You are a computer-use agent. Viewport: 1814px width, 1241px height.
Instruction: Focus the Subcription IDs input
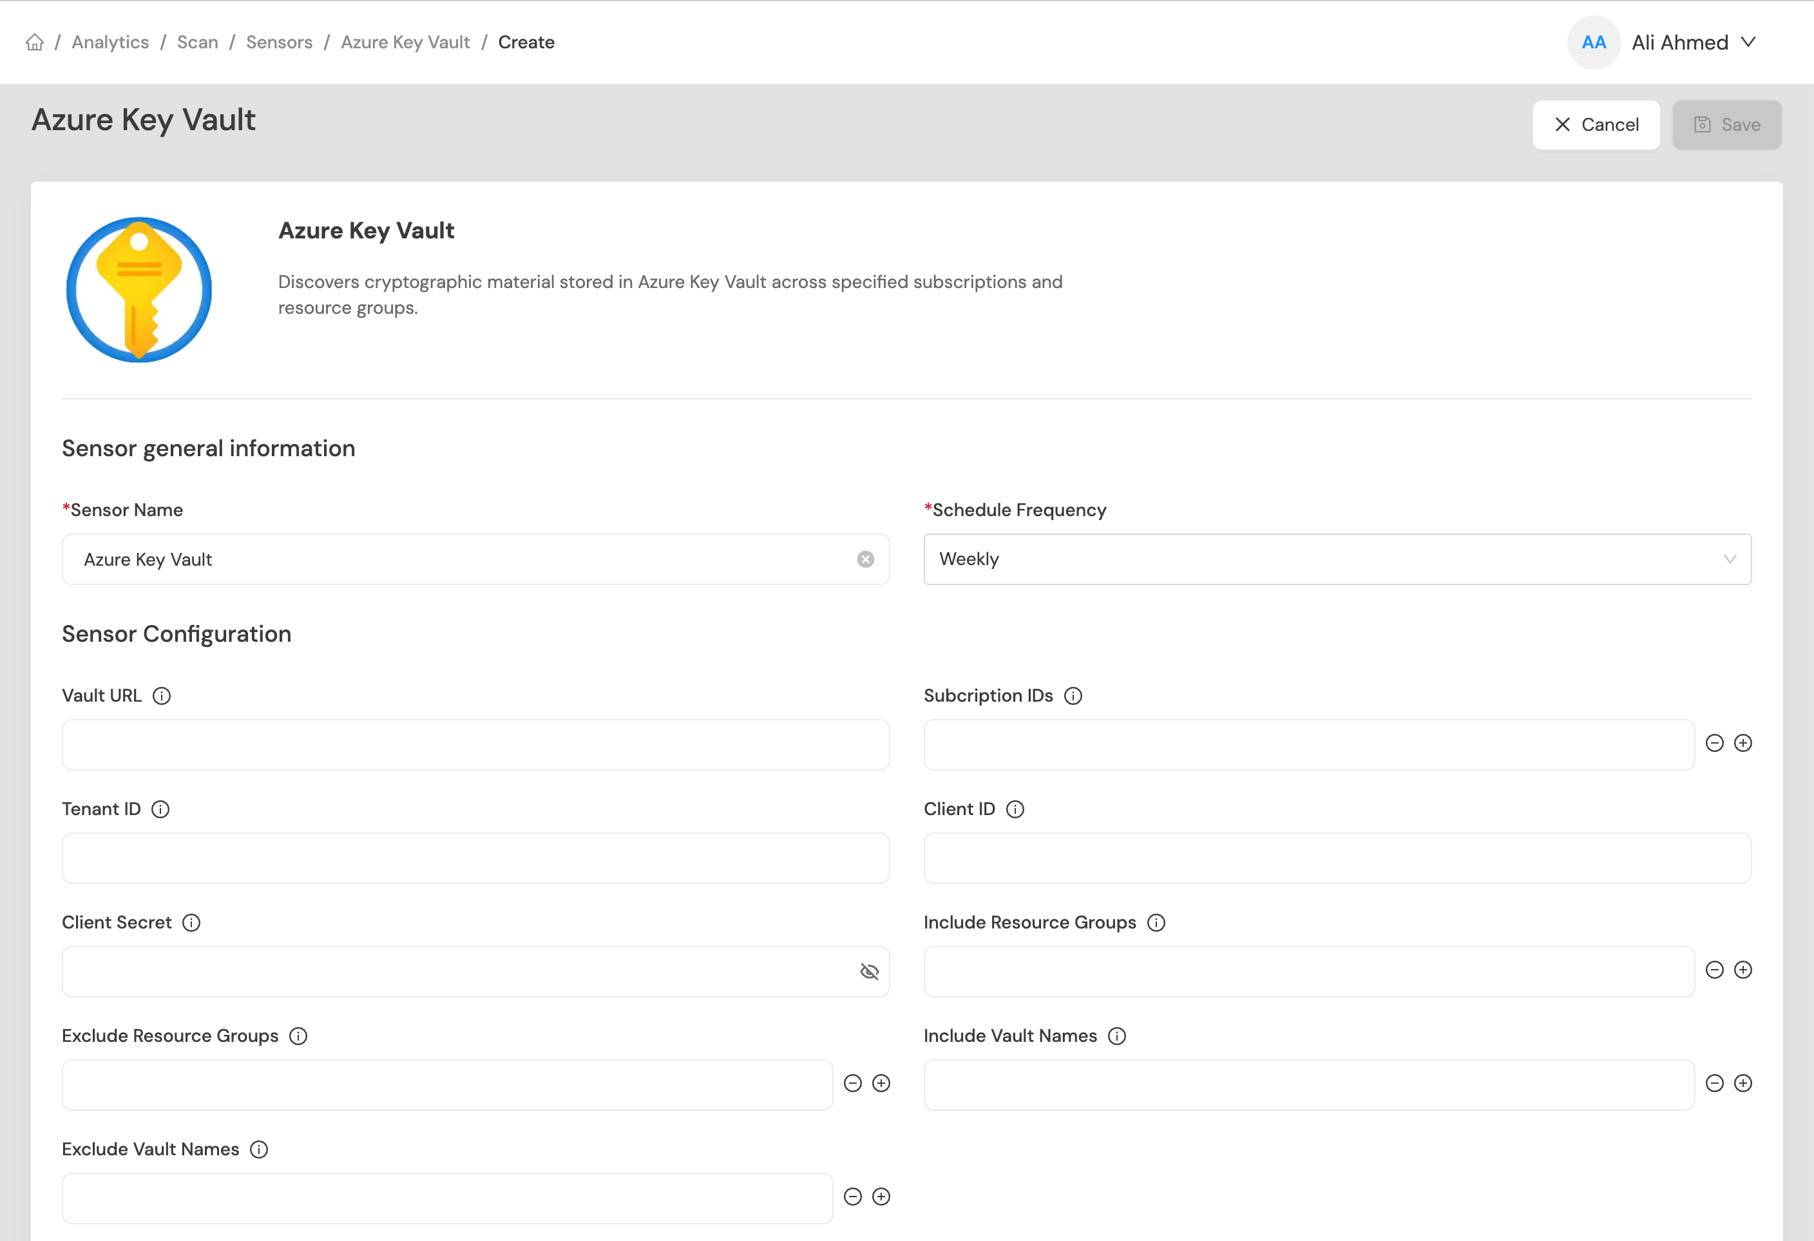[1309, 745]
